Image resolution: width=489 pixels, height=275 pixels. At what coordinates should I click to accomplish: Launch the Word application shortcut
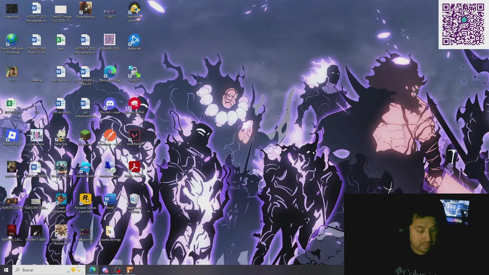click(110, 201)
